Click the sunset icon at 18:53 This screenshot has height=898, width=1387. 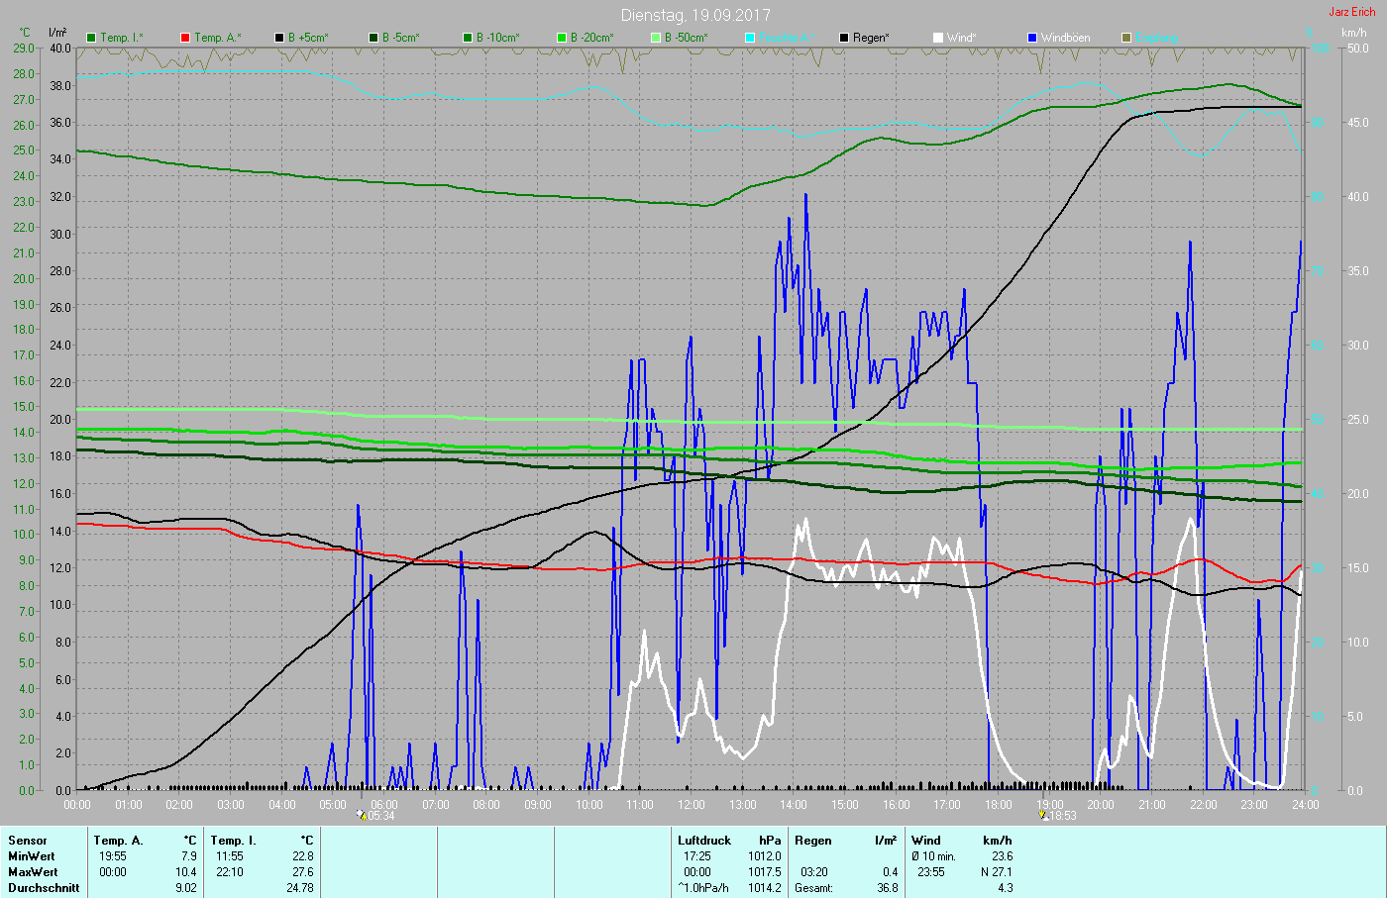point(1043,816)
